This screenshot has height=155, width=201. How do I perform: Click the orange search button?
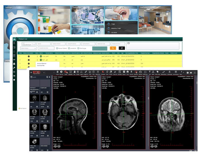(113, 48)
